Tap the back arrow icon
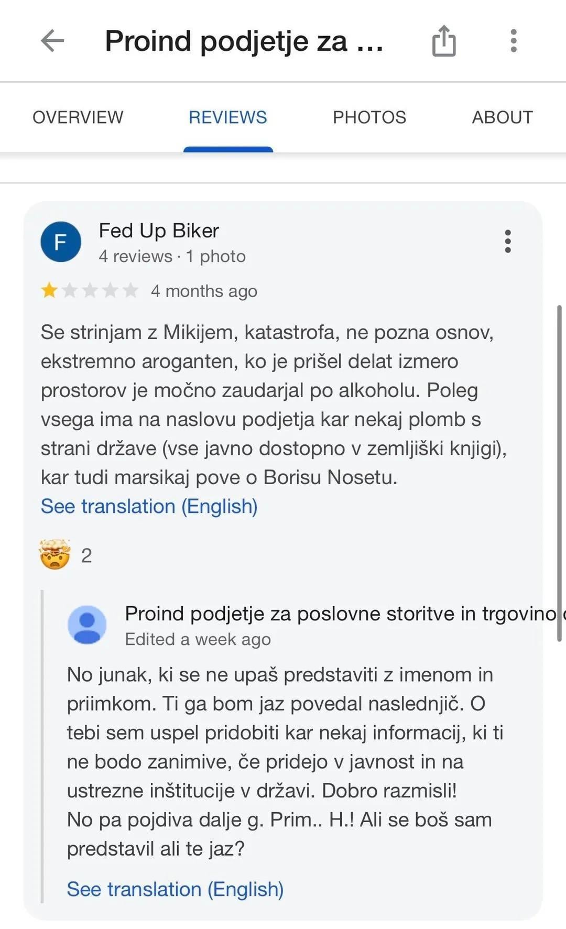 pyautogui.click(x=52, y=41)
